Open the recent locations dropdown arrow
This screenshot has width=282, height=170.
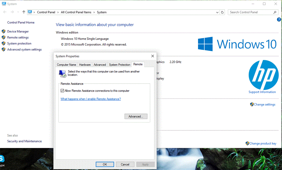pyautogui.click(x=18, y=12)
